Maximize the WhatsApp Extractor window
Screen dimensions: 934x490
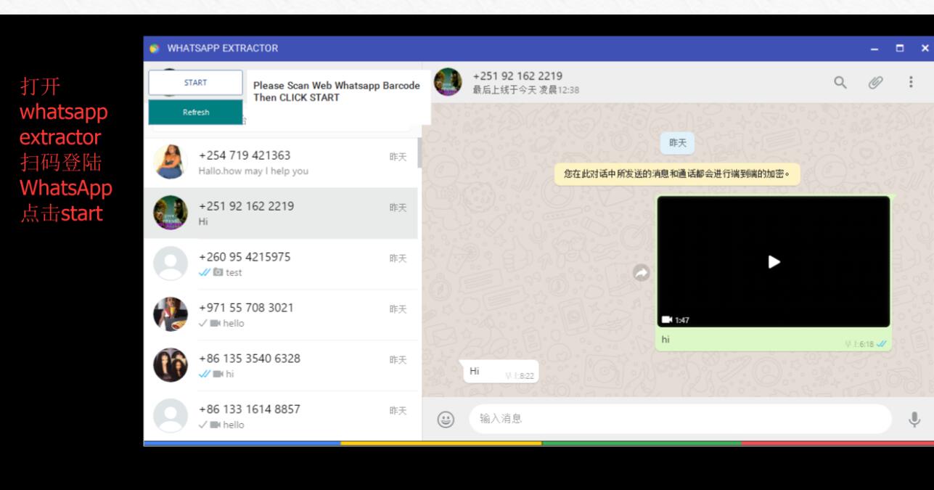click(x=901, y=49)
